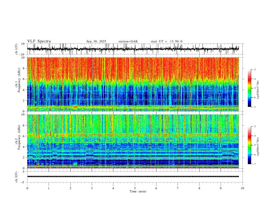The image size is (273, 211).
Task: Click the ch.1(V) waveform axis label
Action: click(17, 49)
